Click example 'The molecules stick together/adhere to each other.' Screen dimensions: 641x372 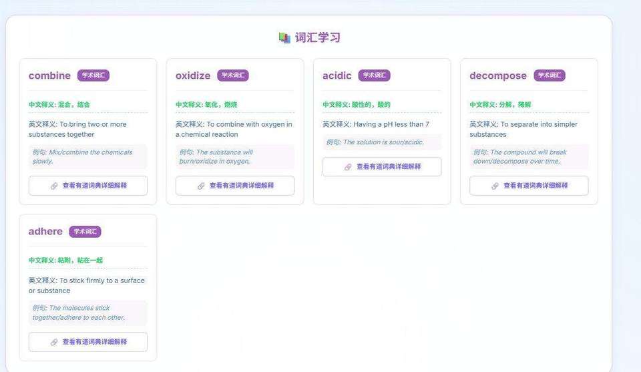79,313
